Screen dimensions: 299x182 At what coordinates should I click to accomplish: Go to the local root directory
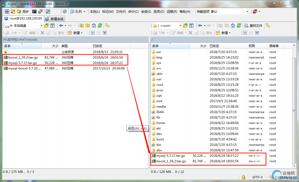[x=88, y=25]
